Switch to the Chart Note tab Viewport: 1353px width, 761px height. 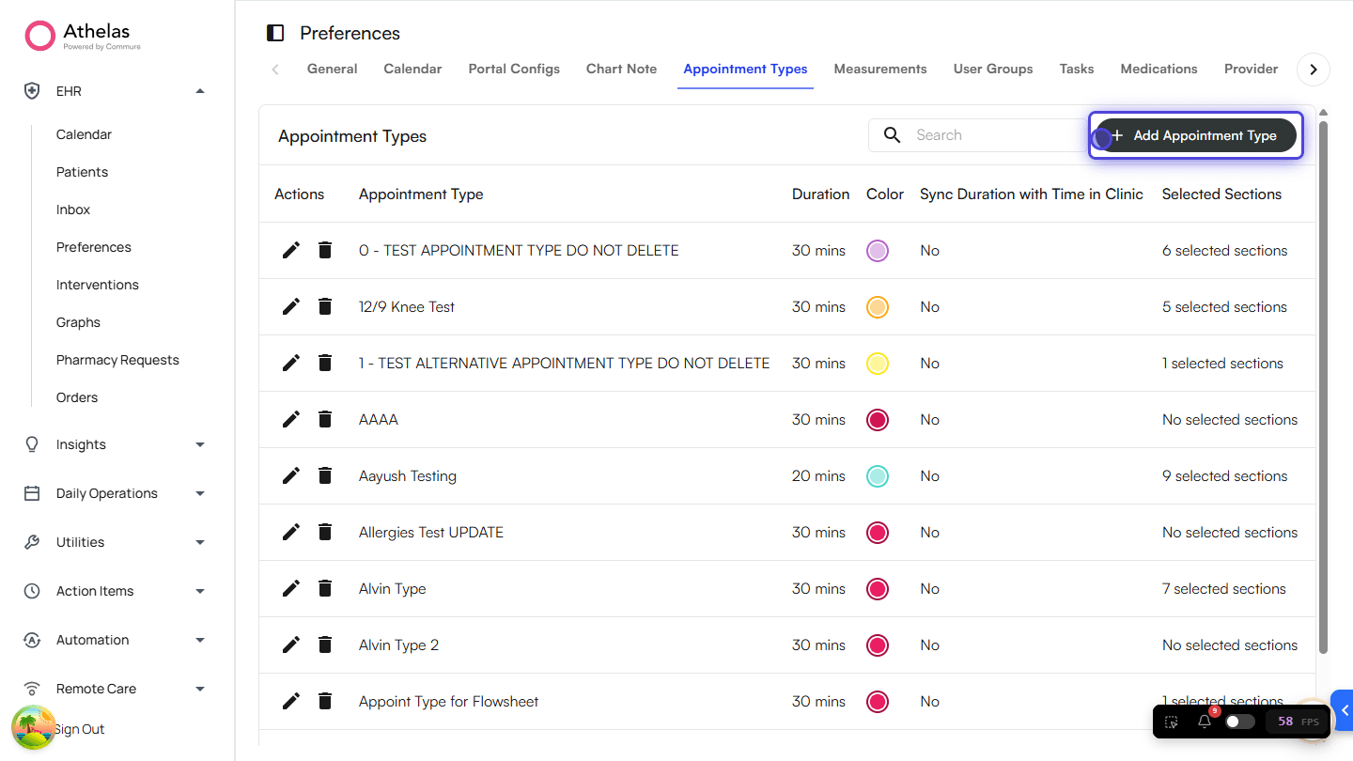pos(621,69)
